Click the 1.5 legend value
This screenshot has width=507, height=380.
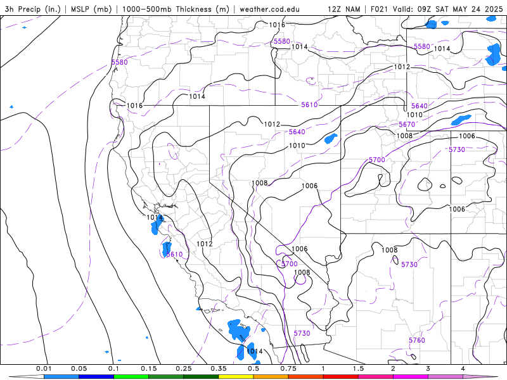click(x=358, y=369)
